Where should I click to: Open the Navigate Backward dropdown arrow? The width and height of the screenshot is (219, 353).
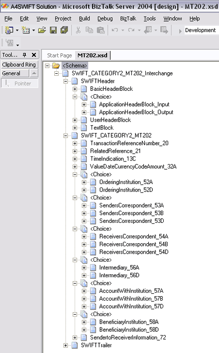[156, 30]
